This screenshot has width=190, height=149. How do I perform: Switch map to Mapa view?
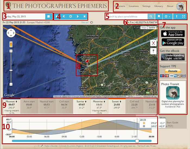pyautogui.click(x=144, y=28)
